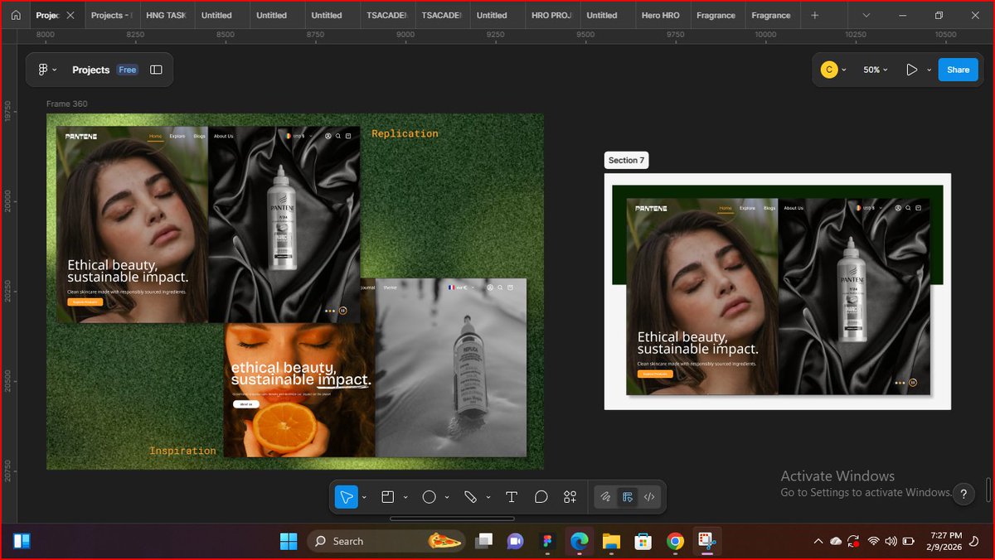Image resolution: width=995 pixels, height=560 pixels.
Task: Click the Section 7 frame label
Action: coord(626,160)
